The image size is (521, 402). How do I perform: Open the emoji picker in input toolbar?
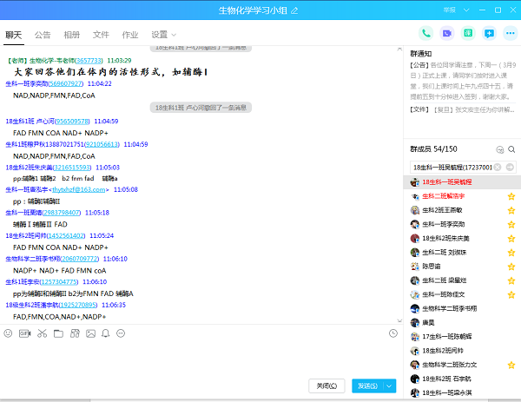(x=9, y=333)
